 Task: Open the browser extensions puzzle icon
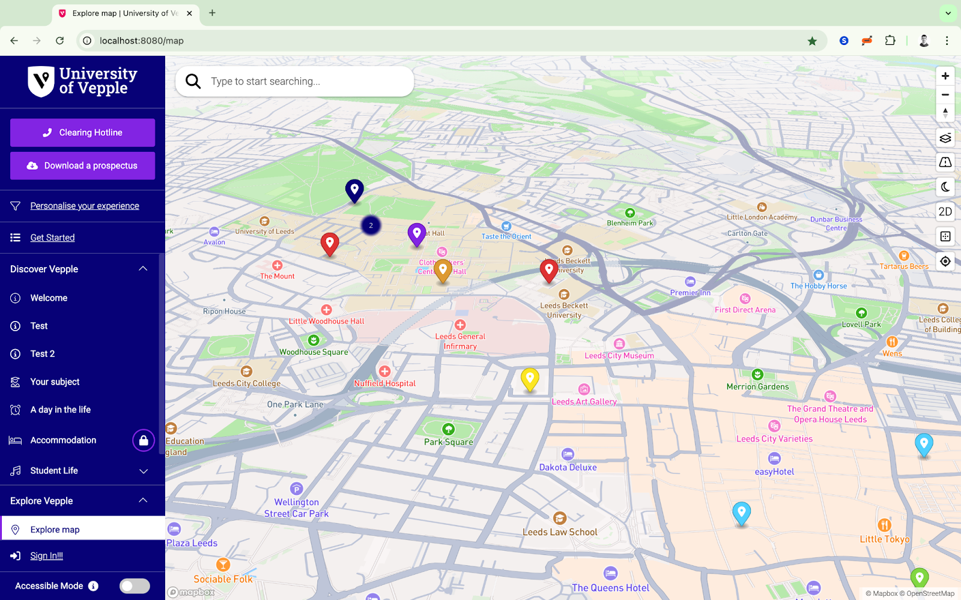point(890,41)
